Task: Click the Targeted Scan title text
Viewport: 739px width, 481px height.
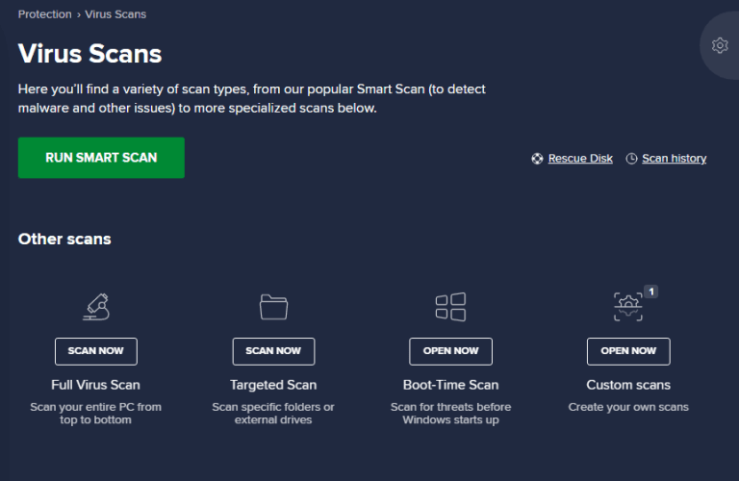Action: click(273, 385)
